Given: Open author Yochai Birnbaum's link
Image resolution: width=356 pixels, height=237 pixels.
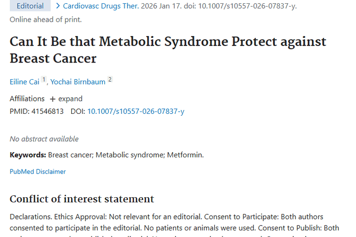Looking at the screenshot, I should click(x=78, y=82).
